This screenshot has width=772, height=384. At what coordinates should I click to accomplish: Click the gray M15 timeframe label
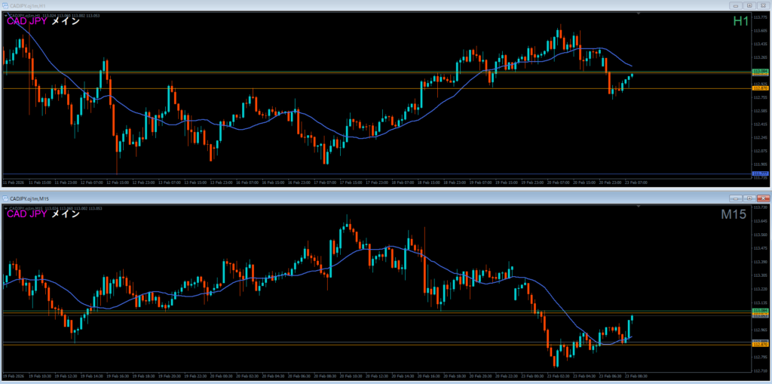point(734,214)
